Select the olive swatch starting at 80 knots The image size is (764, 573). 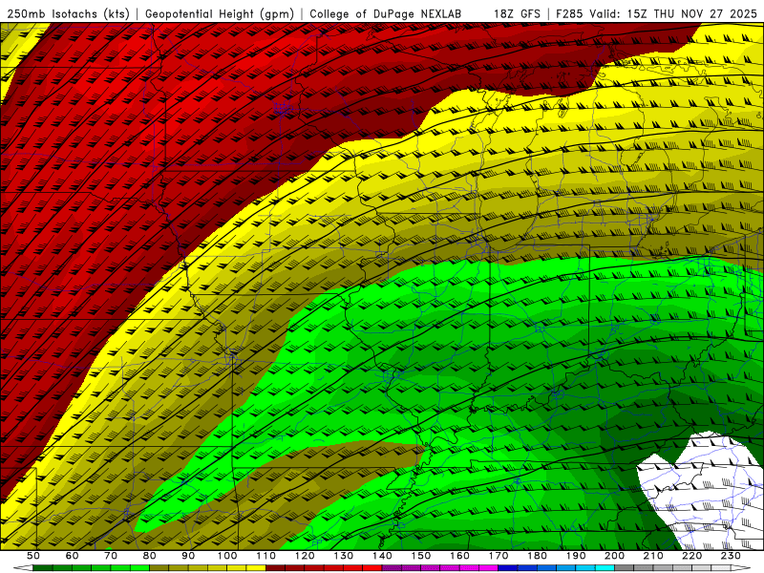click(159, 568)
